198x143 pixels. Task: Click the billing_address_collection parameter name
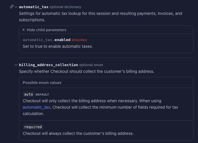(49, 65)
